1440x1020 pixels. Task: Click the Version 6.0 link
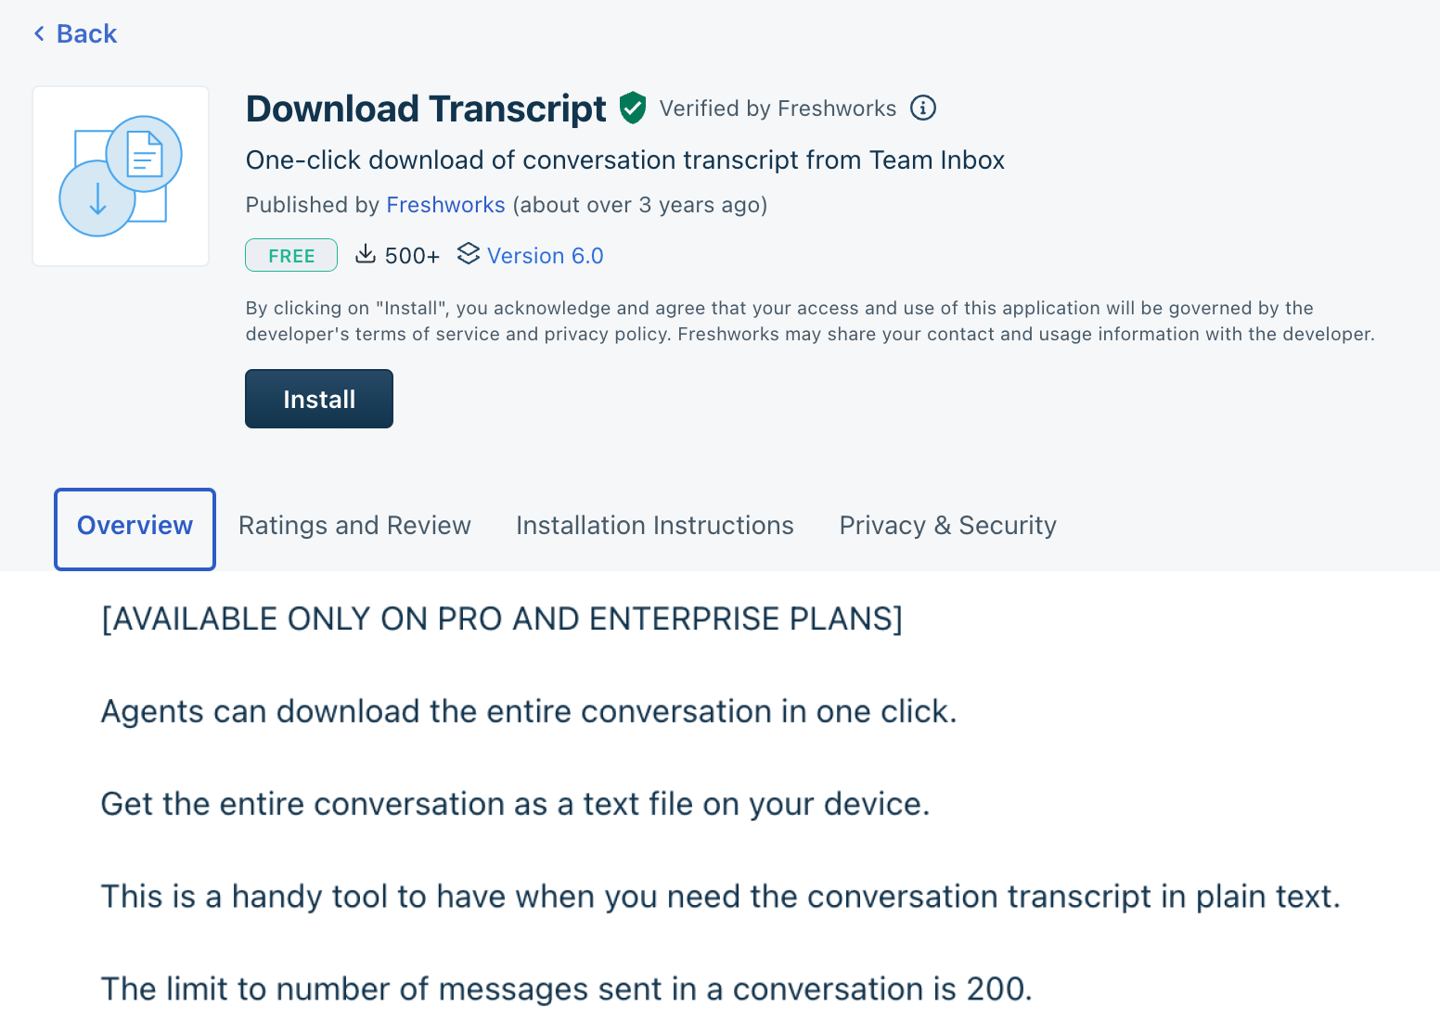pyautogui.click(x=546, y=255)
